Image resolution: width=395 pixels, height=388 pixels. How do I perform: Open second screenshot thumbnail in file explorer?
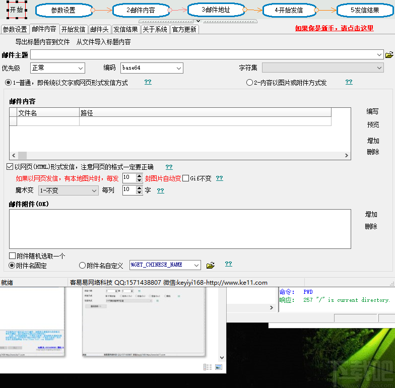(144, 321)
